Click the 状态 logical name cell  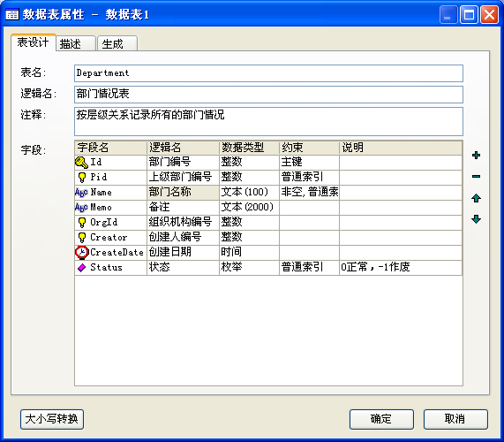[x=184, y=268]
